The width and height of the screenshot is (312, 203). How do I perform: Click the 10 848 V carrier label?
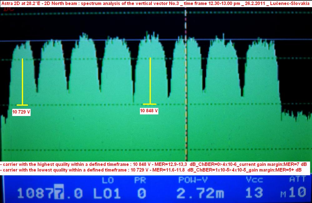click(x=149, y=111)
